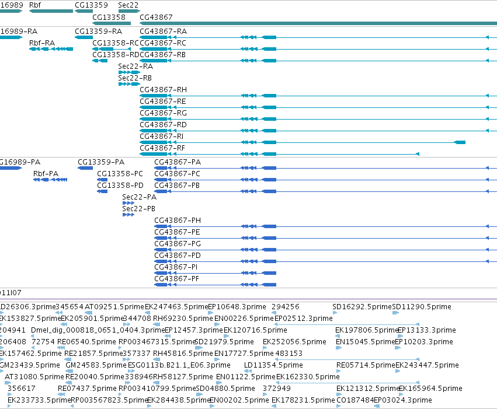Click the 'Sec22' gene label
Screen dimensions: 497x409
click(128, 5)
